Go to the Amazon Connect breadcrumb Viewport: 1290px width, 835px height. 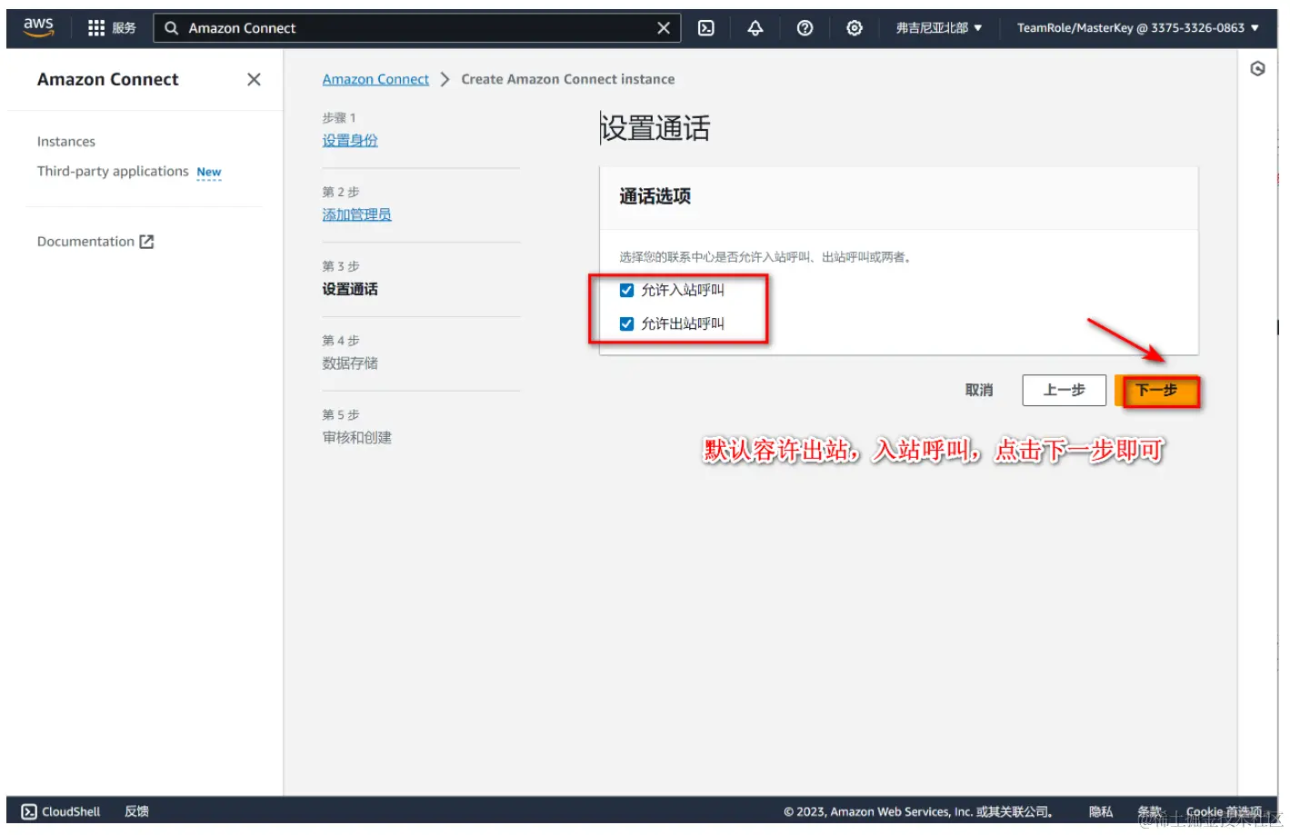coord(375,79)
